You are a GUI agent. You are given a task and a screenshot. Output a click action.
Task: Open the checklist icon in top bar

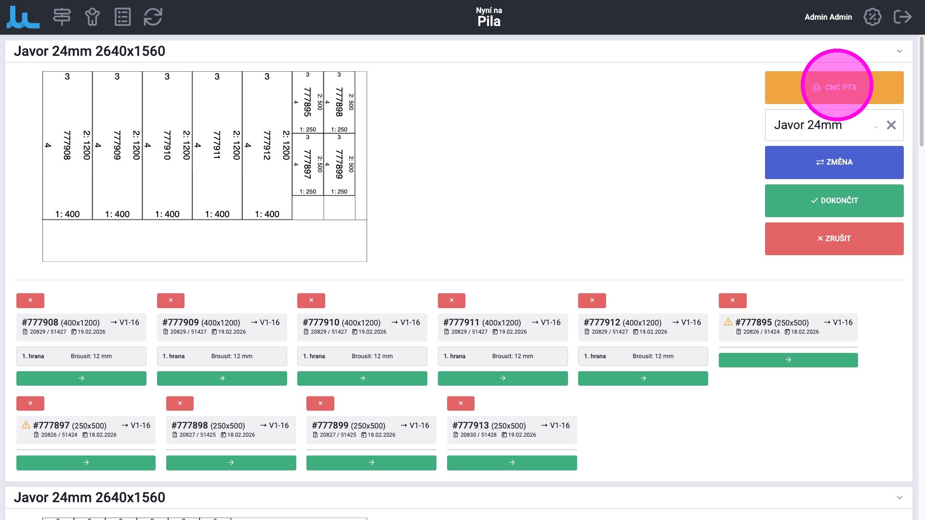point(122,17)
